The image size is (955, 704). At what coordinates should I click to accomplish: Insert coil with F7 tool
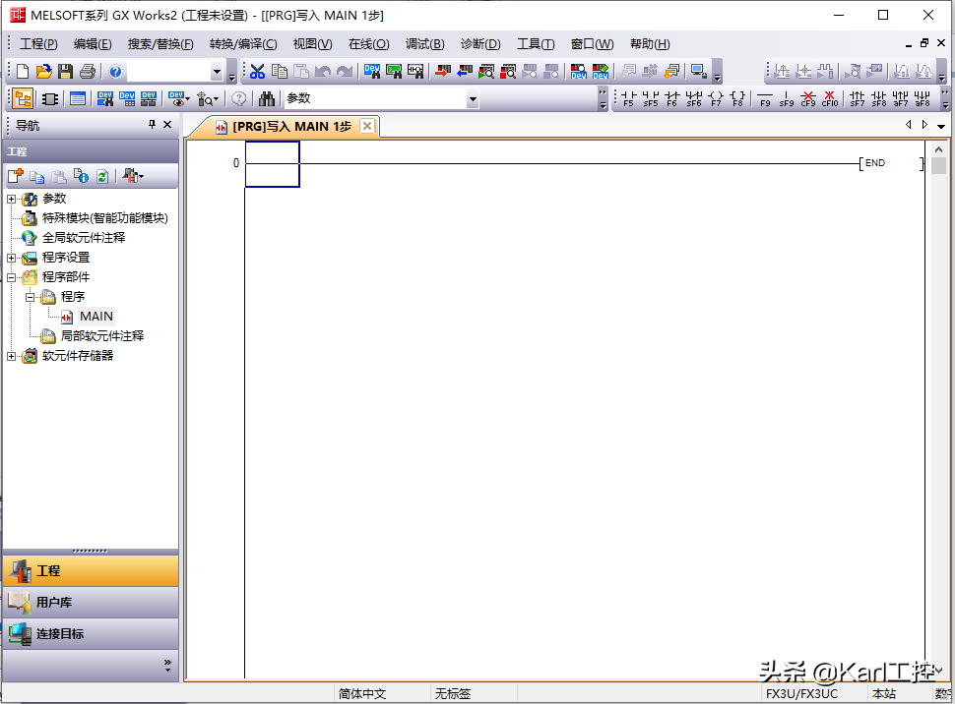coord(716,98)
